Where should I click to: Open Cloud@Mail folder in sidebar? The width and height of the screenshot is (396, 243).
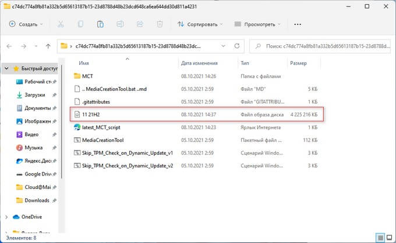[x=38, y=187]
